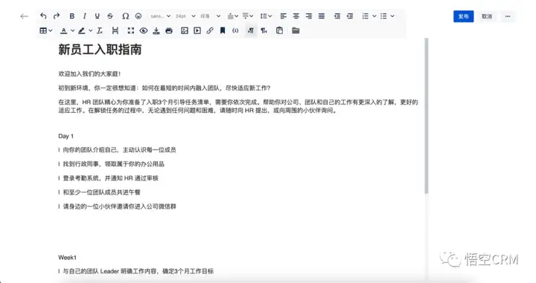This screenshot has height=283, width=536.
Task: Toggle italic formatting
Action: point(84,16)
